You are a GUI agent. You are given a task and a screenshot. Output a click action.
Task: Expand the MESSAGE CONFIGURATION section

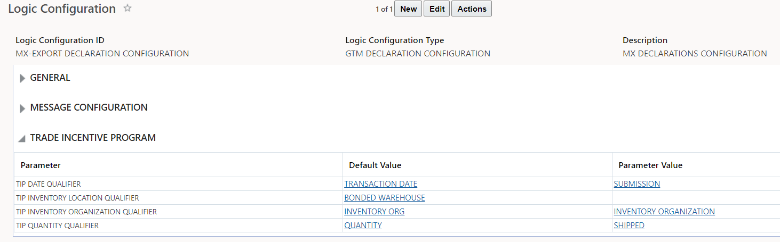[x=22, y=108]
